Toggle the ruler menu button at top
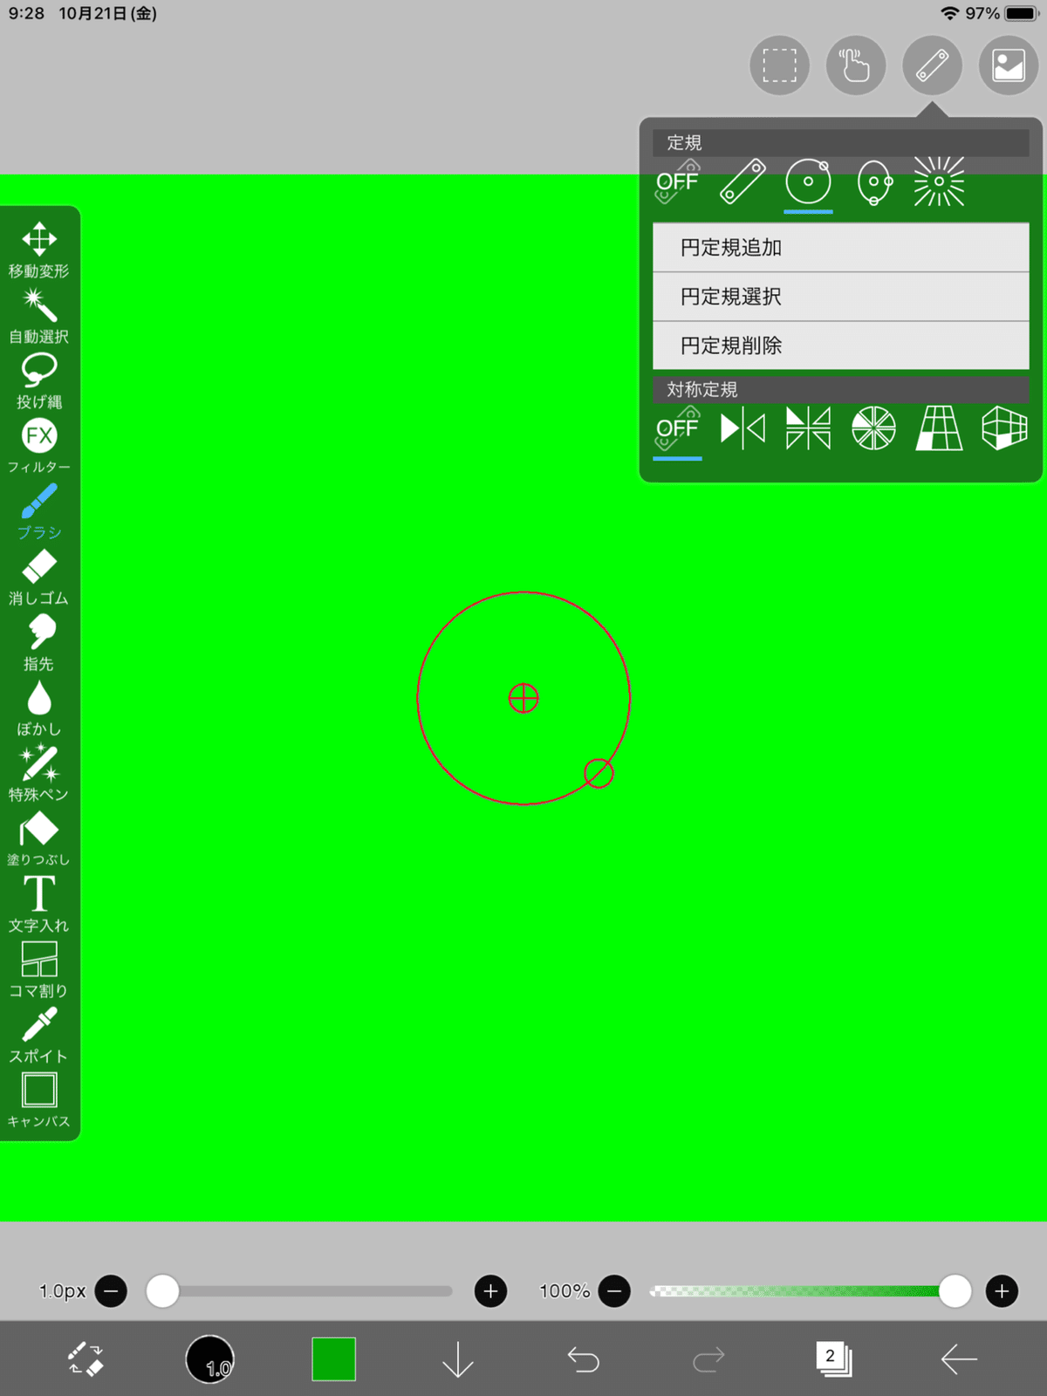Viewport: 1047px width, 1396px height. pos(933,65)
